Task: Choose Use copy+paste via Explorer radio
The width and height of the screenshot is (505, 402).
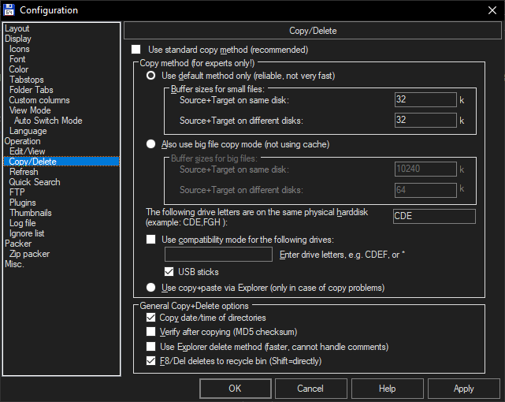Action: (151, 288)
